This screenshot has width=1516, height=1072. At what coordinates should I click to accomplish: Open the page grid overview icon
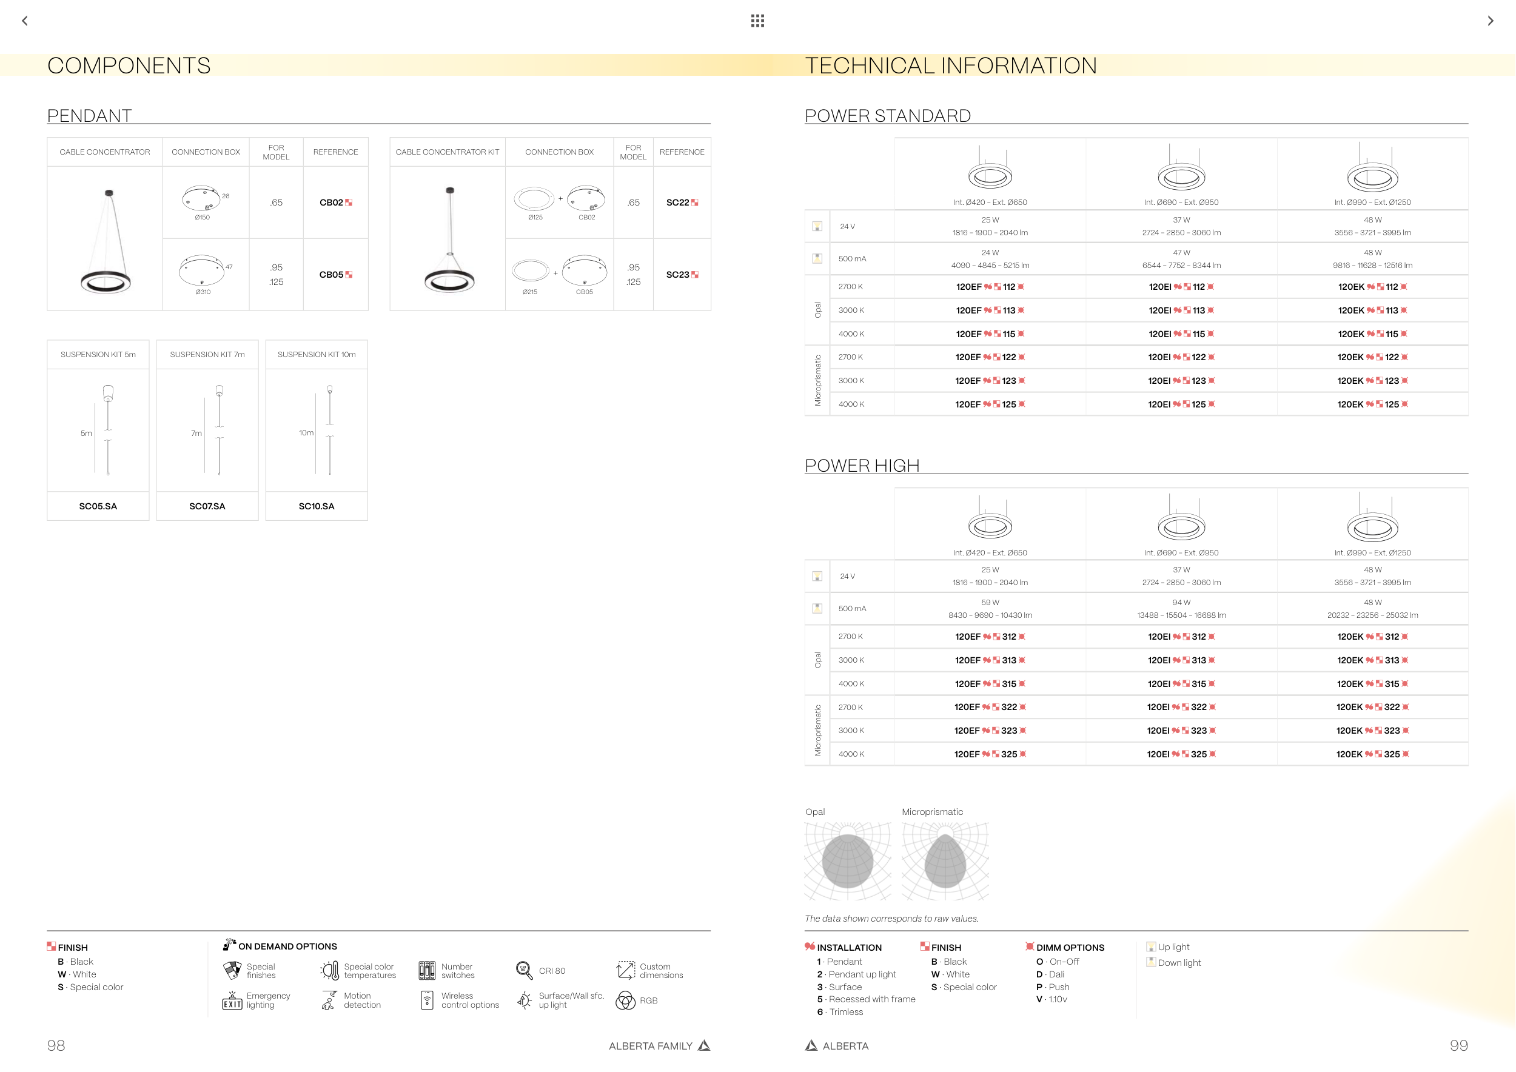757,21
